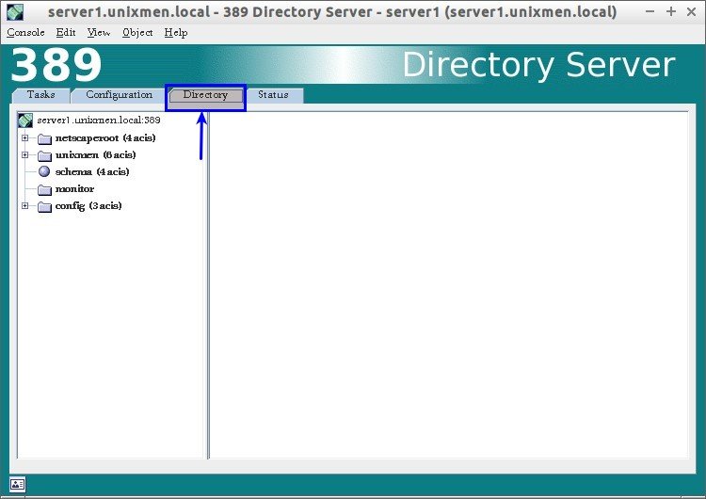Image resolution: width=706 pixels, height=499 pixels.
Task: Click the server icon beside server1.unixmen.local:389
Action: 25,121
